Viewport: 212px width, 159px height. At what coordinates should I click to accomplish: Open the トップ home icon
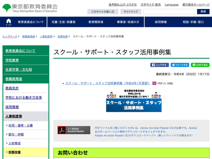pos(9,22)
